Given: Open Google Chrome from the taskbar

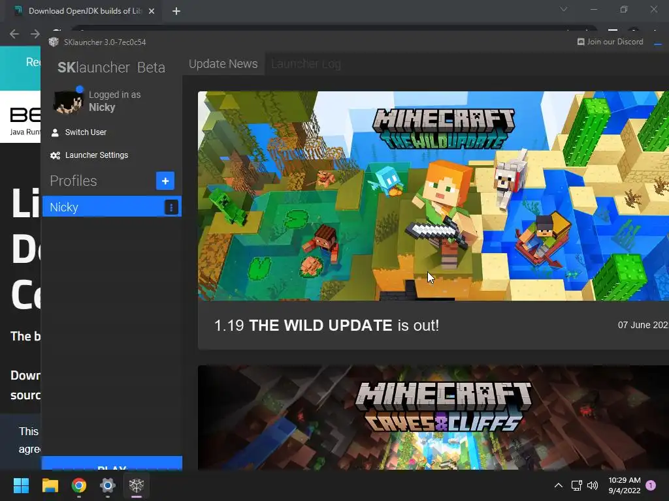Looking at the screenshot, I should (x=79, y=485).
